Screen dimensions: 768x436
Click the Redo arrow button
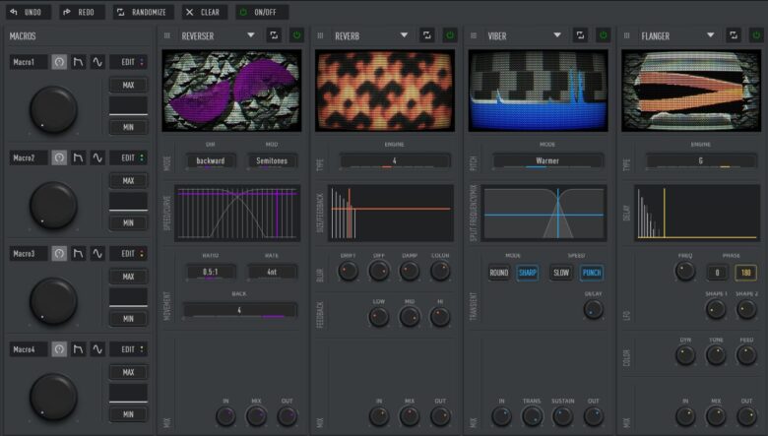click(81, 12)
